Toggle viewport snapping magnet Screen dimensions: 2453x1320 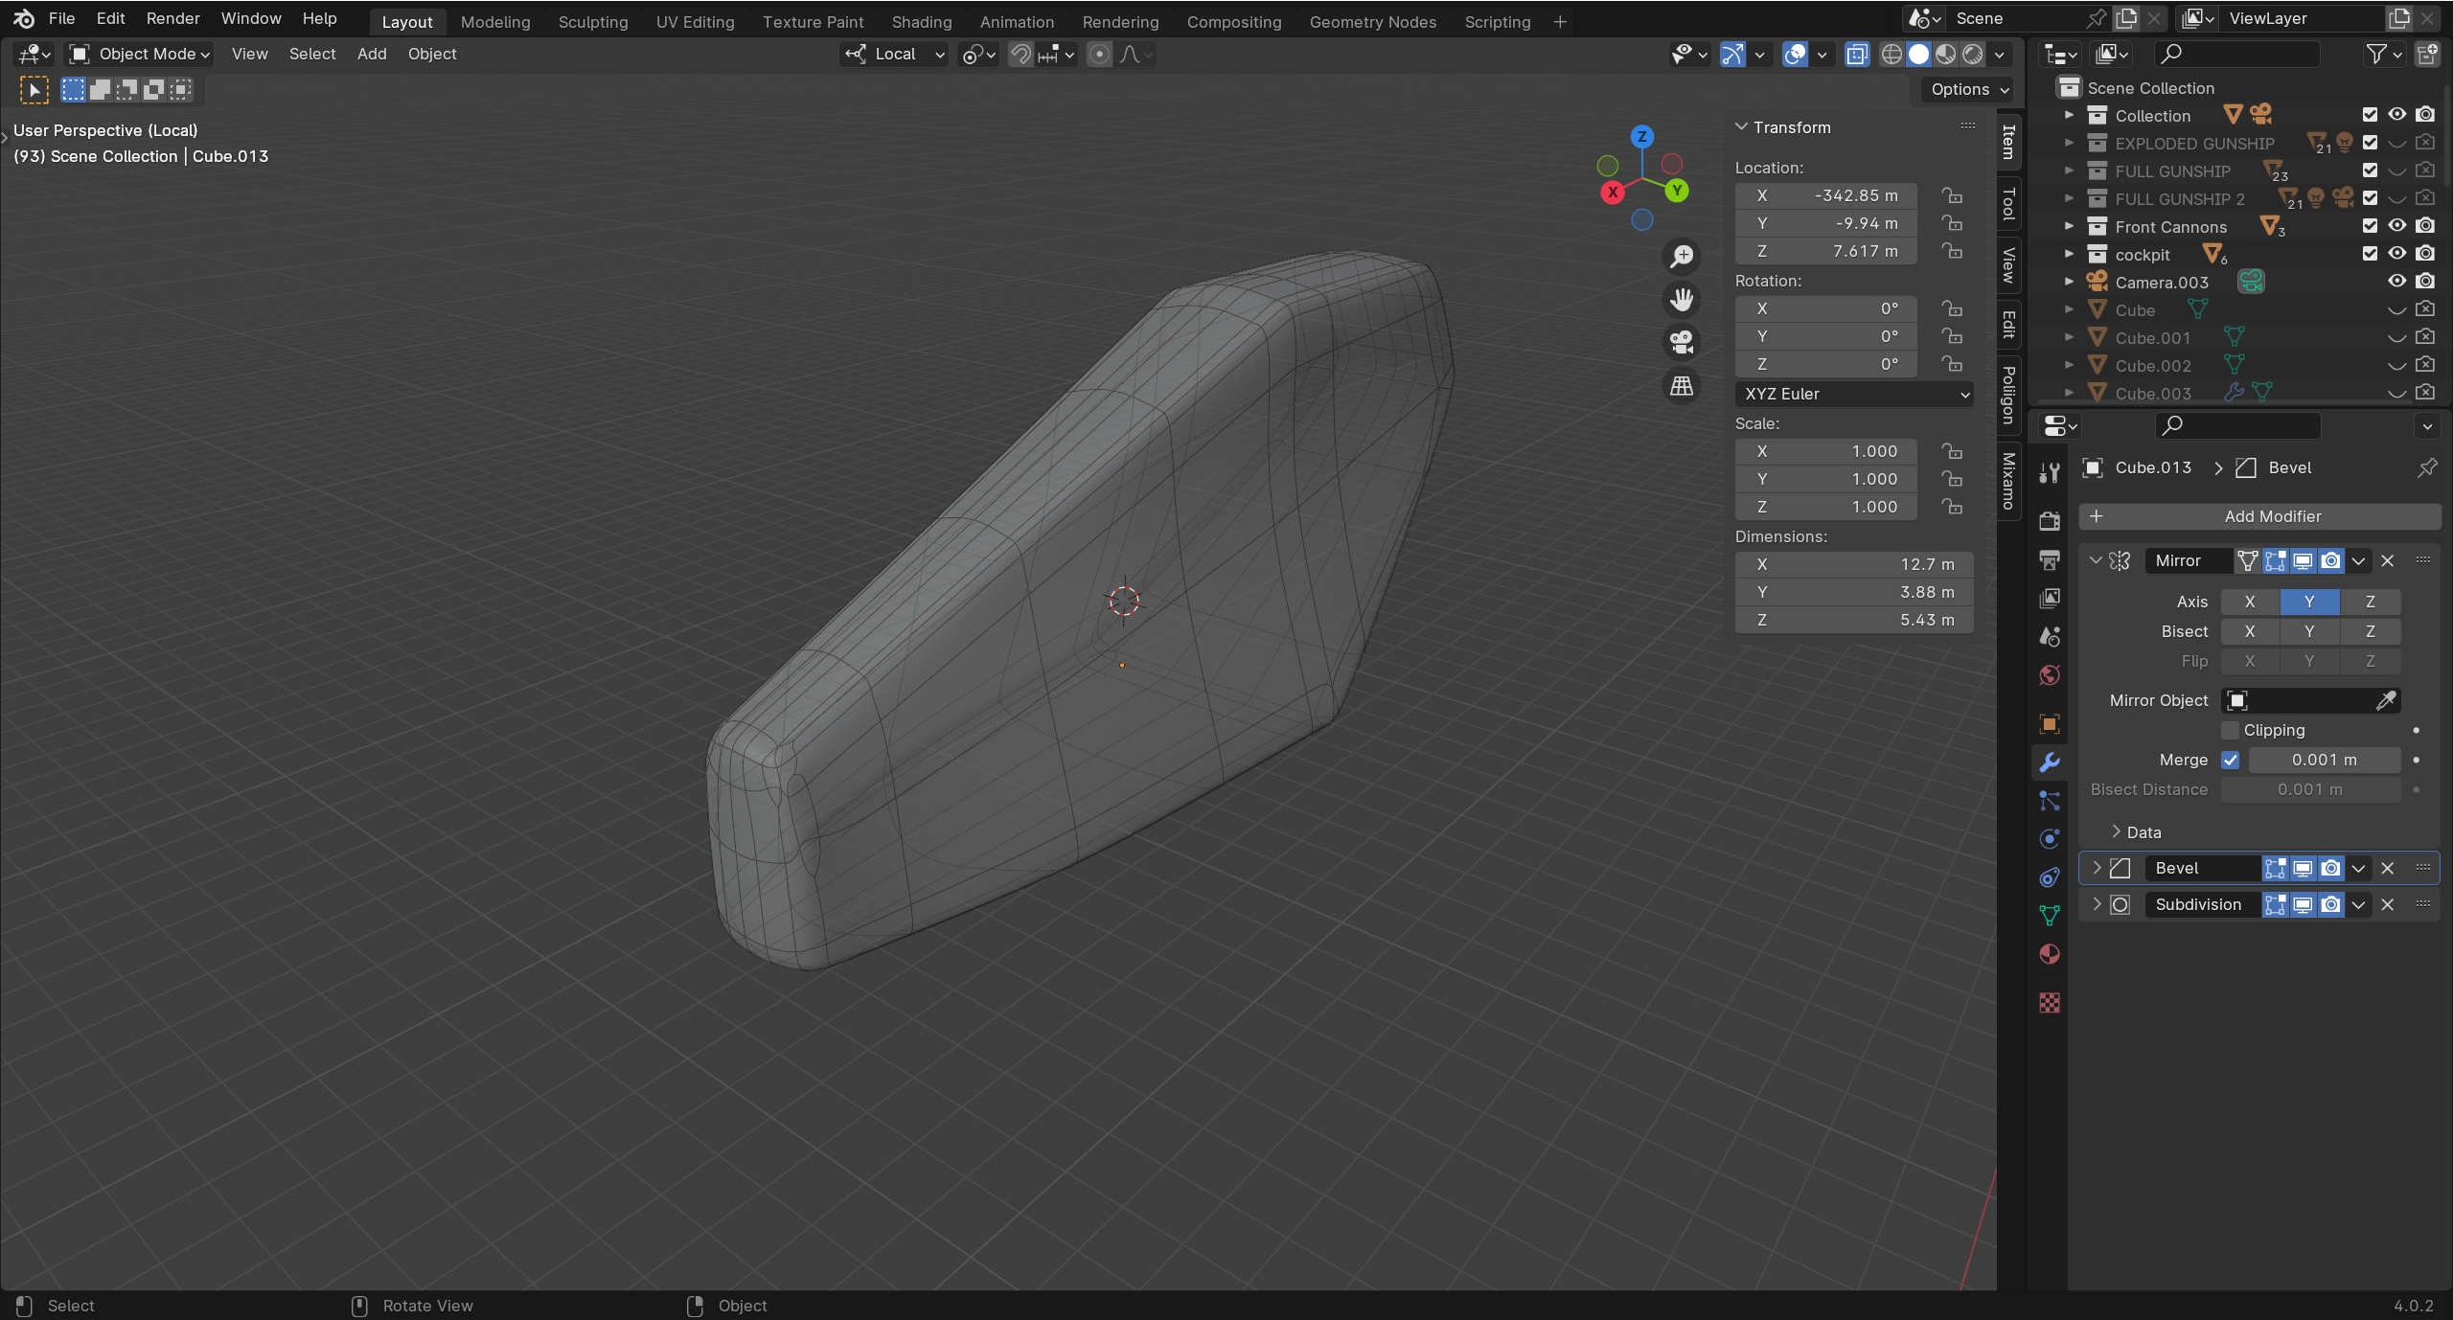(1020, 55)
